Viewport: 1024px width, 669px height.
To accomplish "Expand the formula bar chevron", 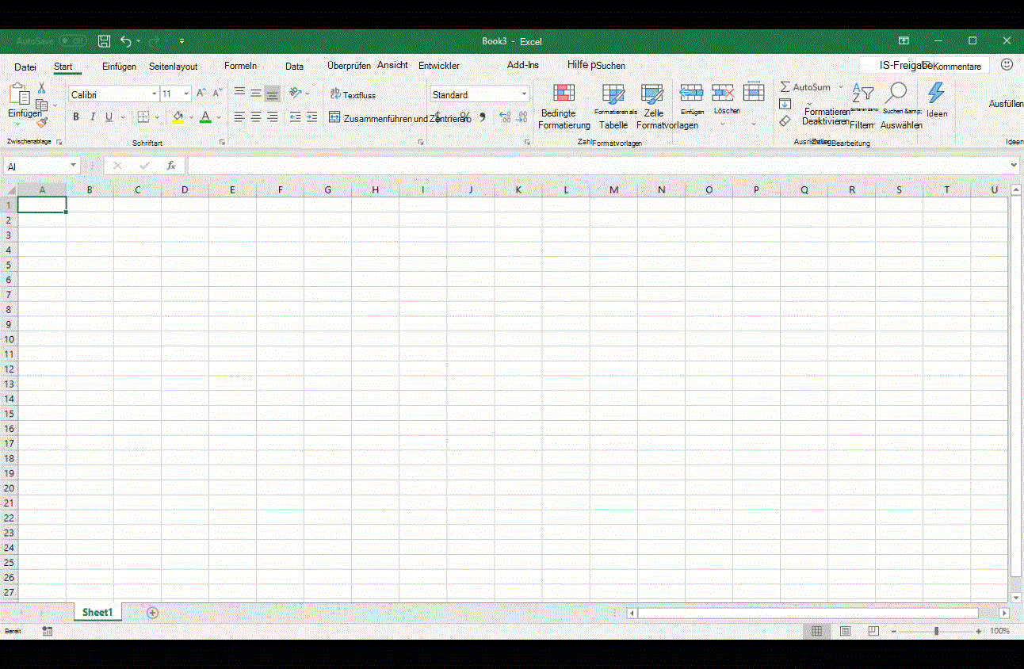I will (1014, 165).
